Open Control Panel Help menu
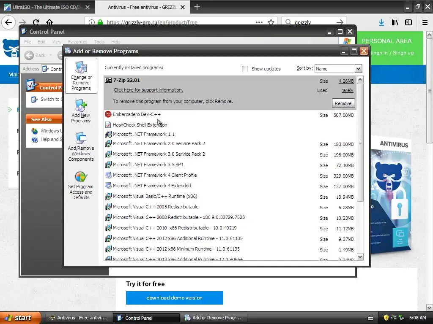Screen dimensions: 433x324 point(116,42)
